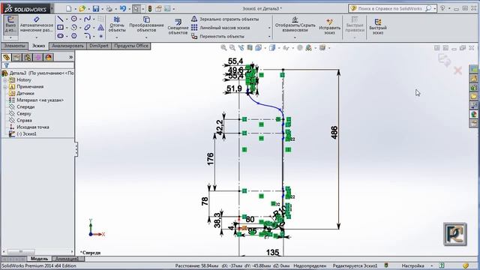Open the dropdown under Преобразование объектов
The height and width of the screenshot is (270, 480).
pos(146,37)
